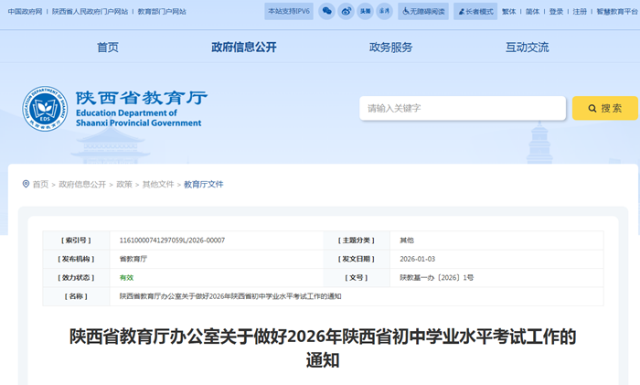Open 中国政府网 link

tap(25, 12)
